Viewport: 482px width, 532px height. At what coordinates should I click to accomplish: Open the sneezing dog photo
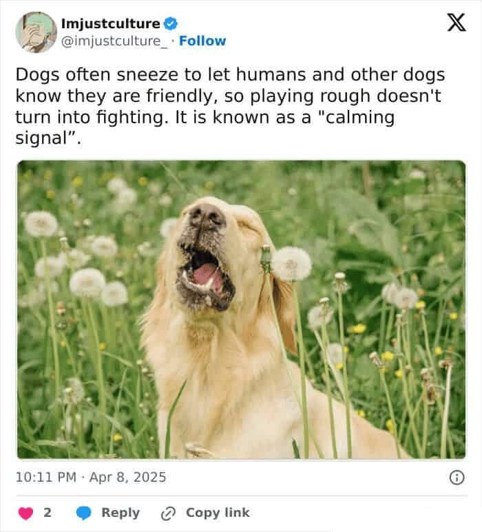[241, 310]
